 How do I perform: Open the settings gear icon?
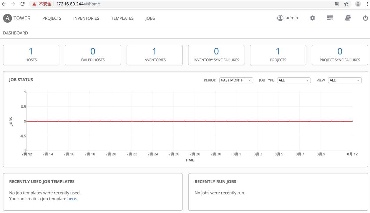(x=313, y=18)
